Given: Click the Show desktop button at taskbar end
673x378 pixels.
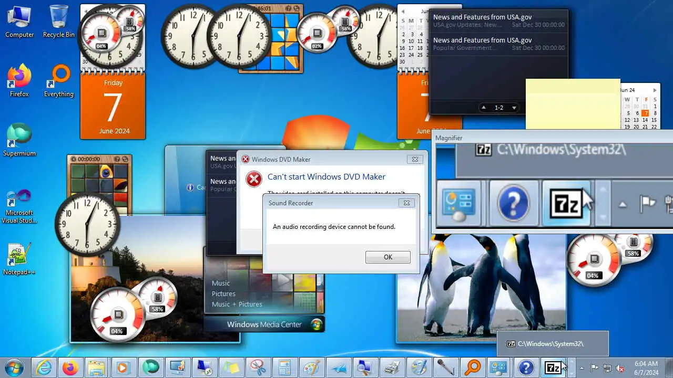Looking at the screenshot, I should click(669, 368).
